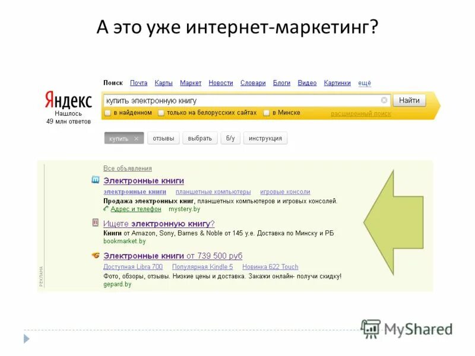Open Словари service
The width and height of the screenshot is (475, 356).
pyautogui.click(x=253, y=82)
